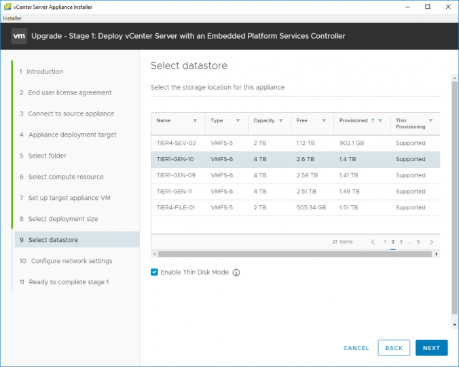Click the CANCEL button
The width and height of the screenshot is (459, 367).
point(356,348)
